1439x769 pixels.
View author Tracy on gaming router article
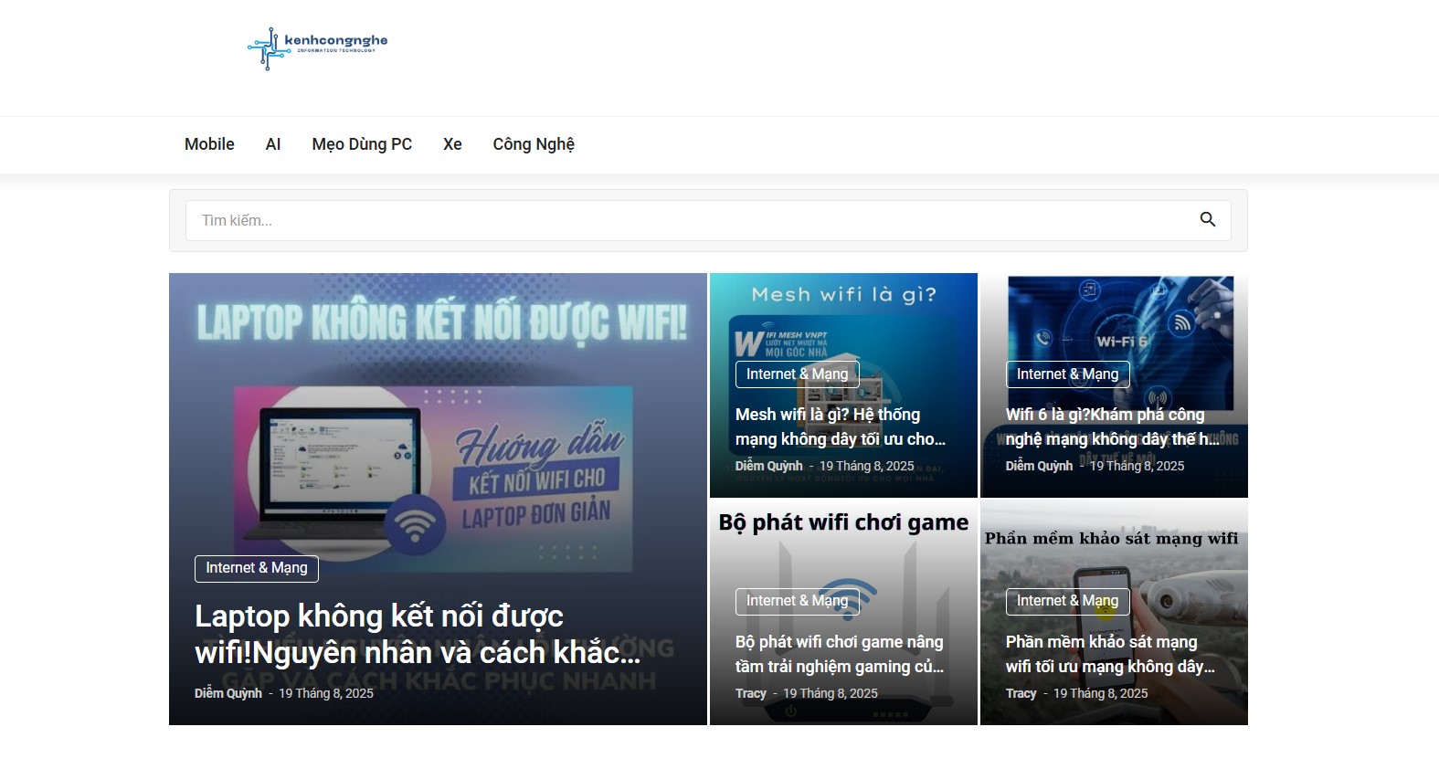[x=751, y=694]
